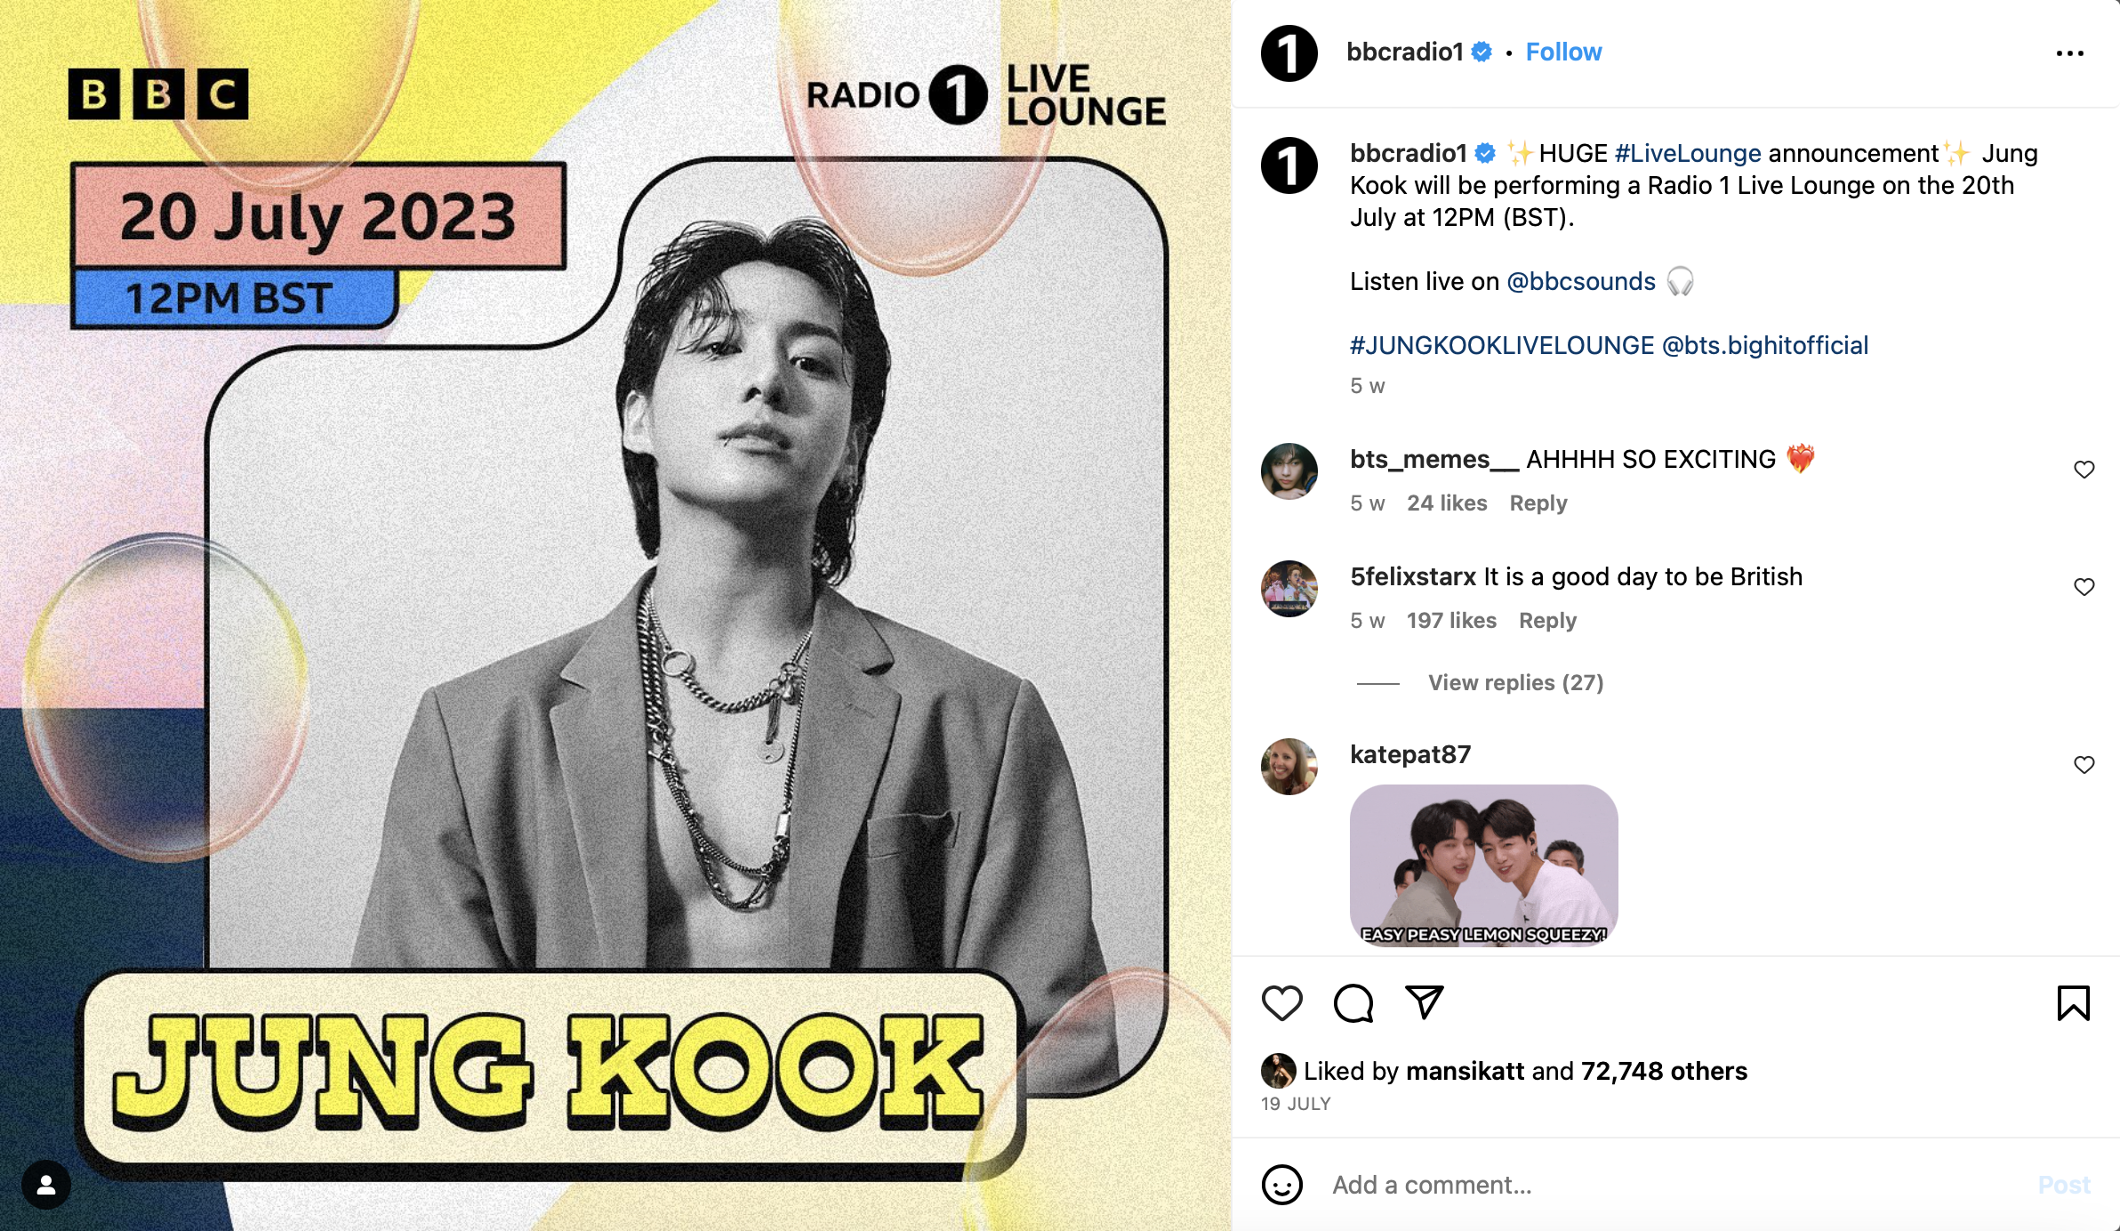Follow the bbcradio1 account
The image size is (2120, 1231).
point(1563,52)
